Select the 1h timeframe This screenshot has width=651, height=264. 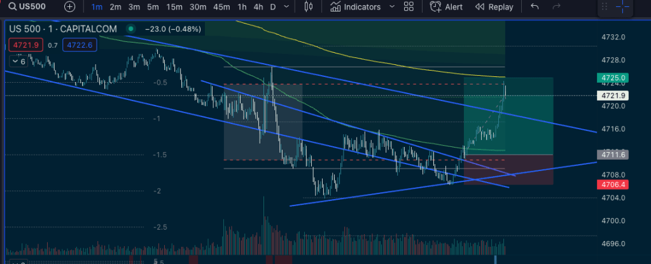[x=242, y=7]
